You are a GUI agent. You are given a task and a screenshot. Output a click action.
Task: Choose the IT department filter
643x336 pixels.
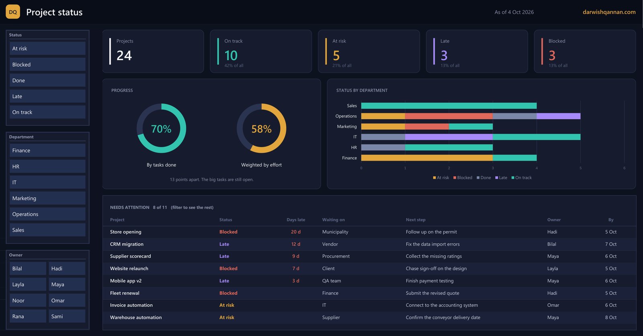coord(48,182)
